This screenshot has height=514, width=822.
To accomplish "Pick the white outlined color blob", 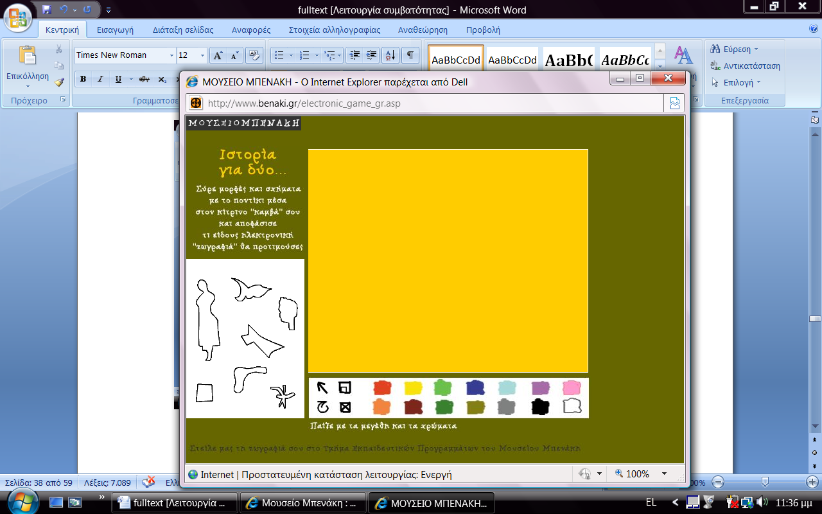I will click(572, 406).
